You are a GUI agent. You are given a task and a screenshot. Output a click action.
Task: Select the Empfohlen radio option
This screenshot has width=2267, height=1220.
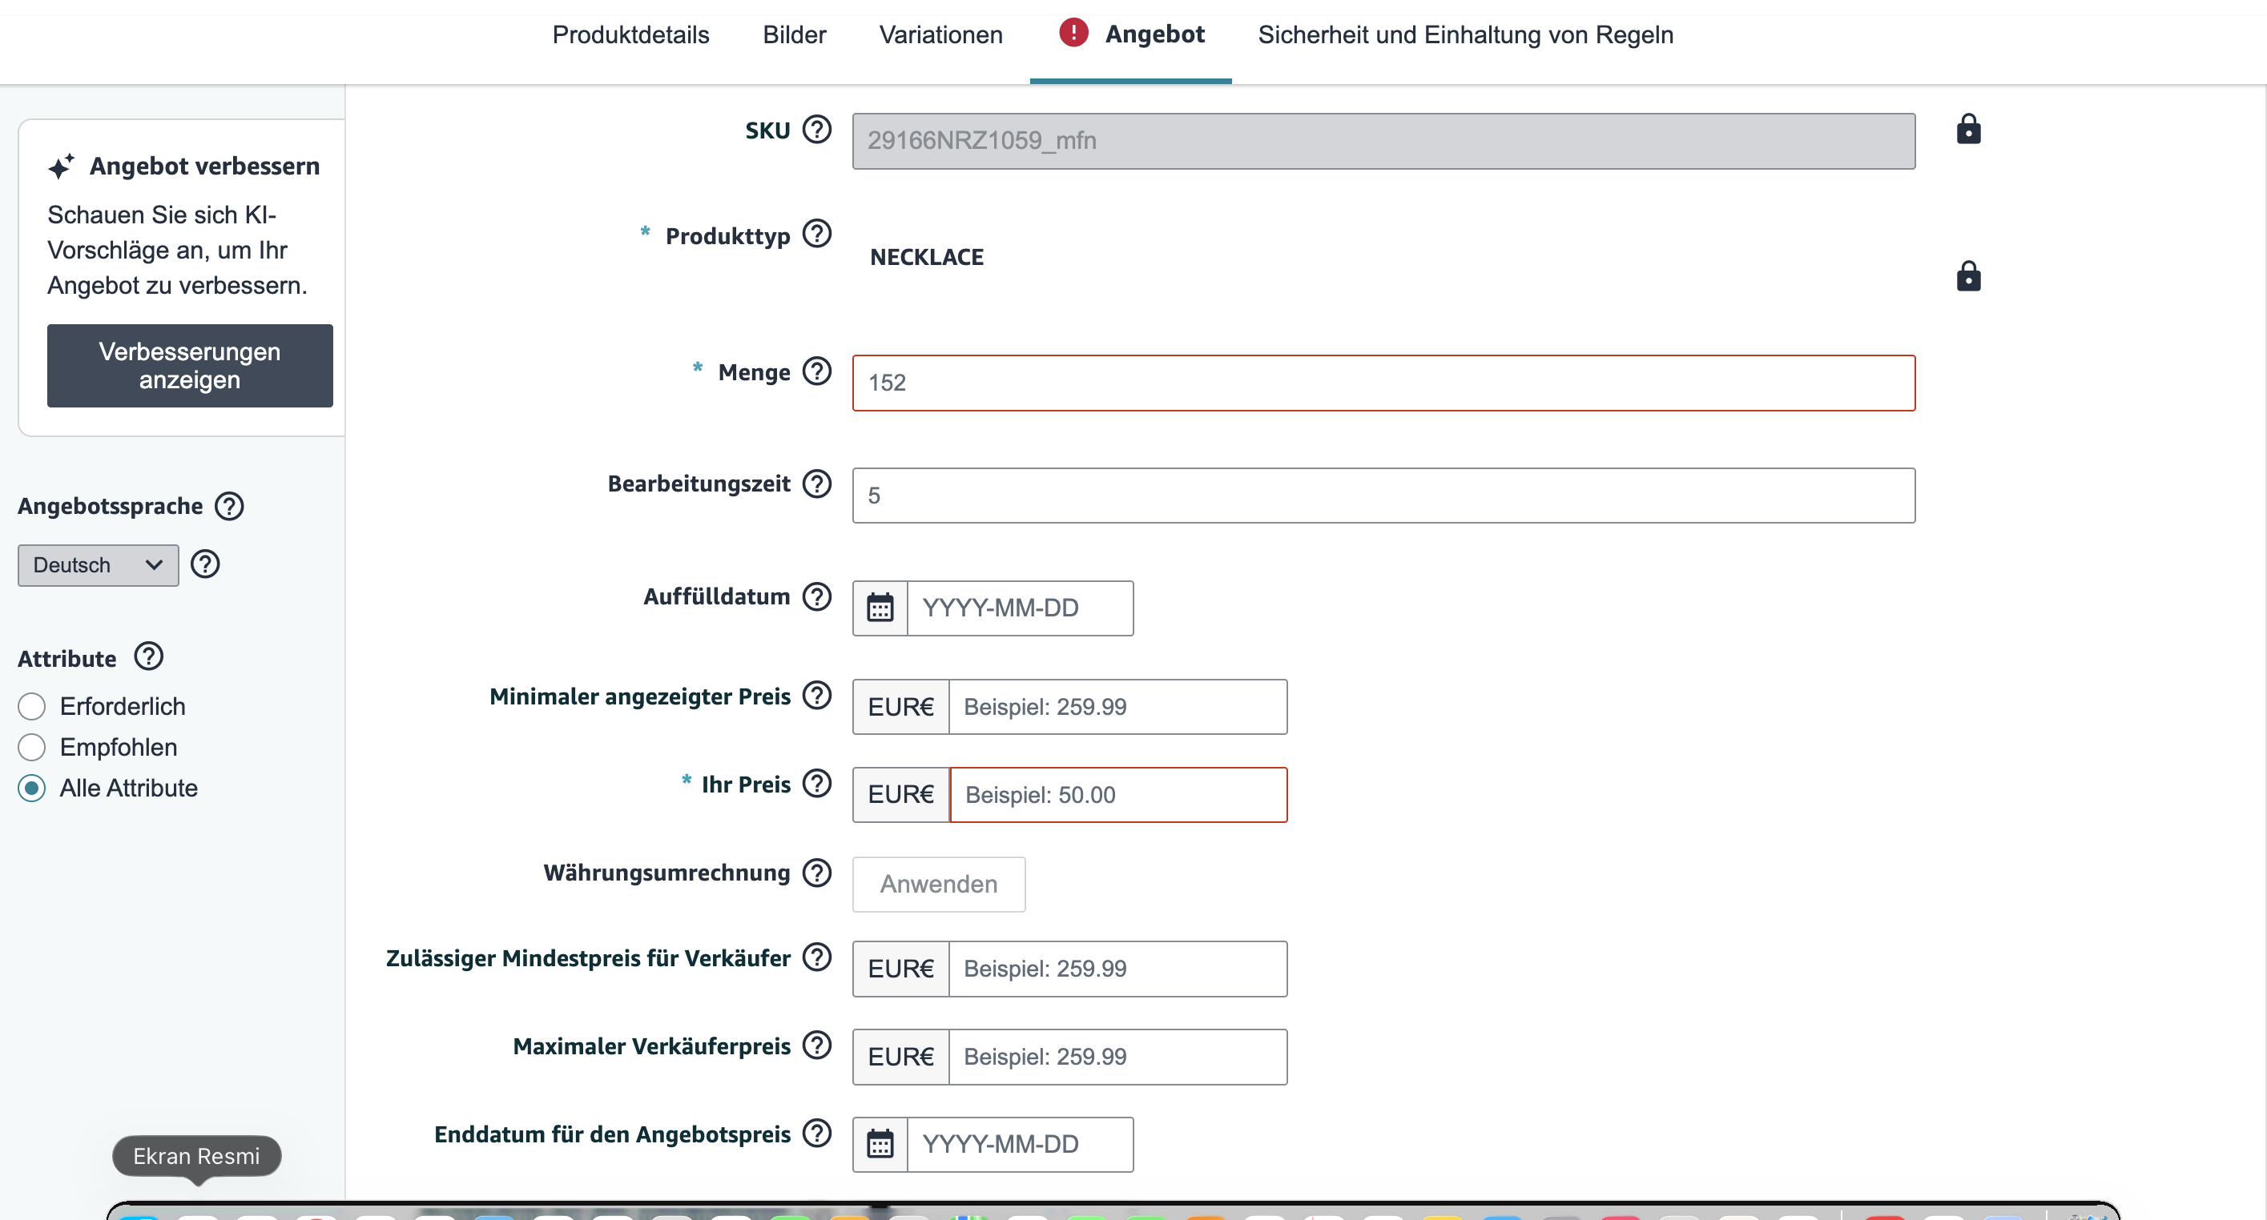tap(32, 747)
